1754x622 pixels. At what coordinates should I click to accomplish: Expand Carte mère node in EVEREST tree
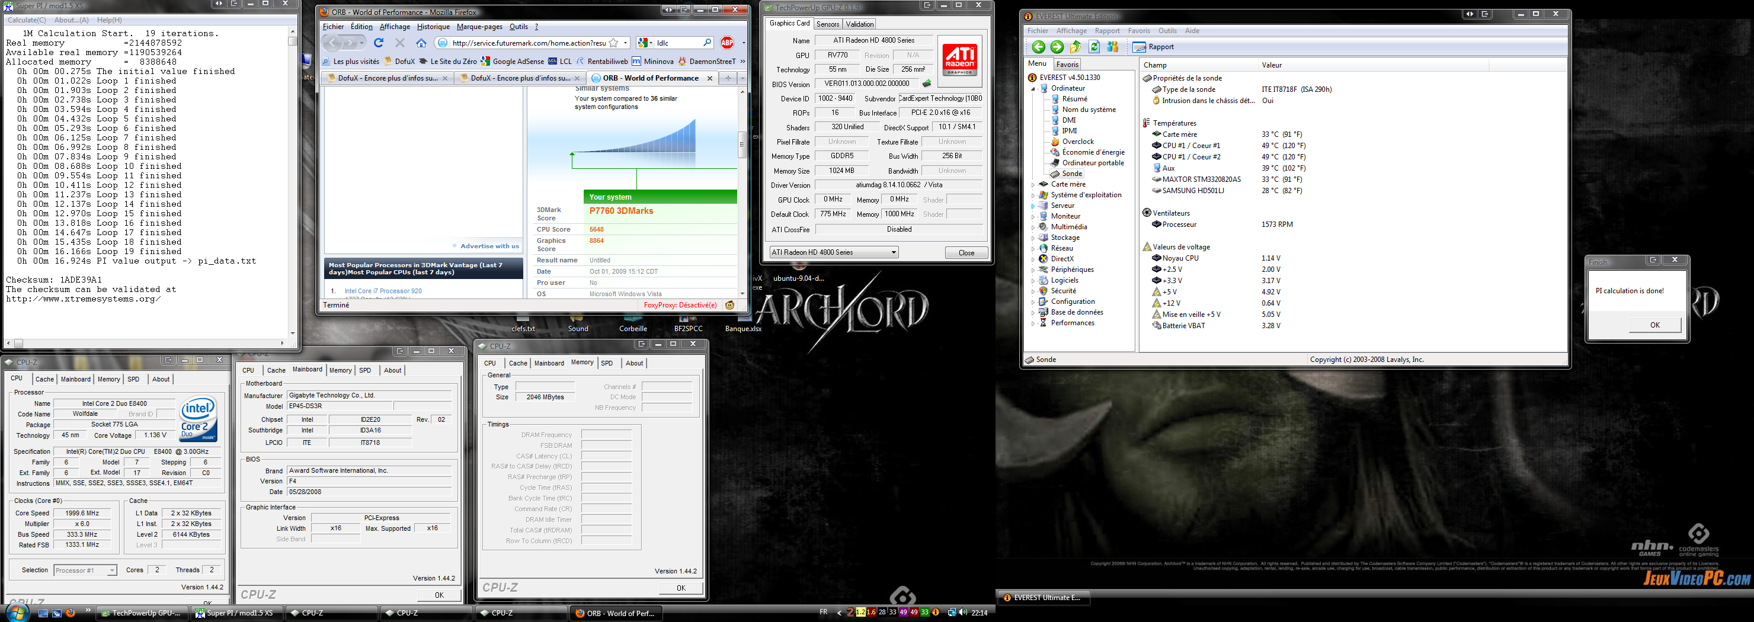tap(1033, 184)
